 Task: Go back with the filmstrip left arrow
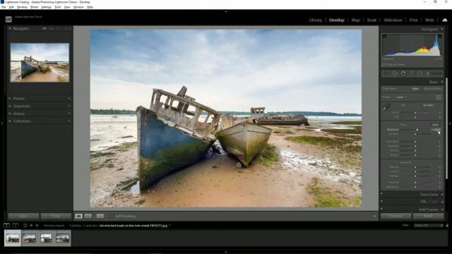pyautogui.click(x=31, y=226)
